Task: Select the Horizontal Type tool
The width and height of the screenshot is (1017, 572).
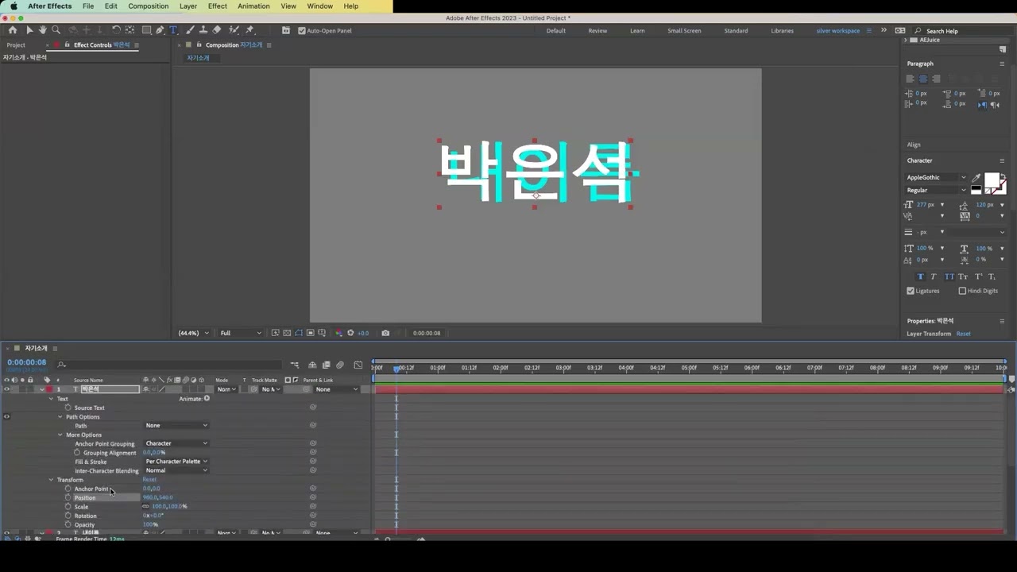Action: pos(173,30)
